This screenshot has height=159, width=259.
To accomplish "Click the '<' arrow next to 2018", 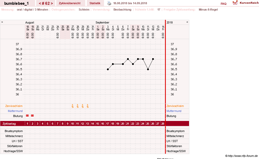I will (187, 22).
